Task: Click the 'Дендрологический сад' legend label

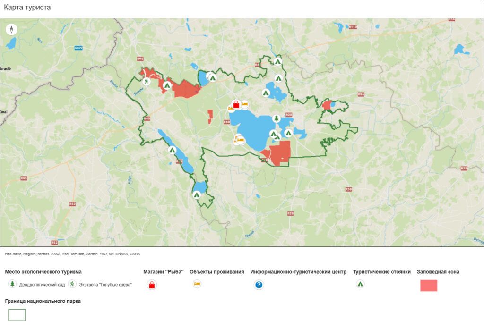Action: pos(41,285)
